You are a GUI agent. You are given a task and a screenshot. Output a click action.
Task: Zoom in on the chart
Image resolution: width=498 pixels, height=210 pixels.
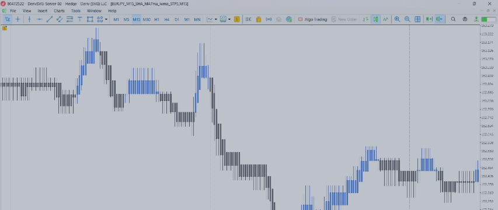pos(398,19)
